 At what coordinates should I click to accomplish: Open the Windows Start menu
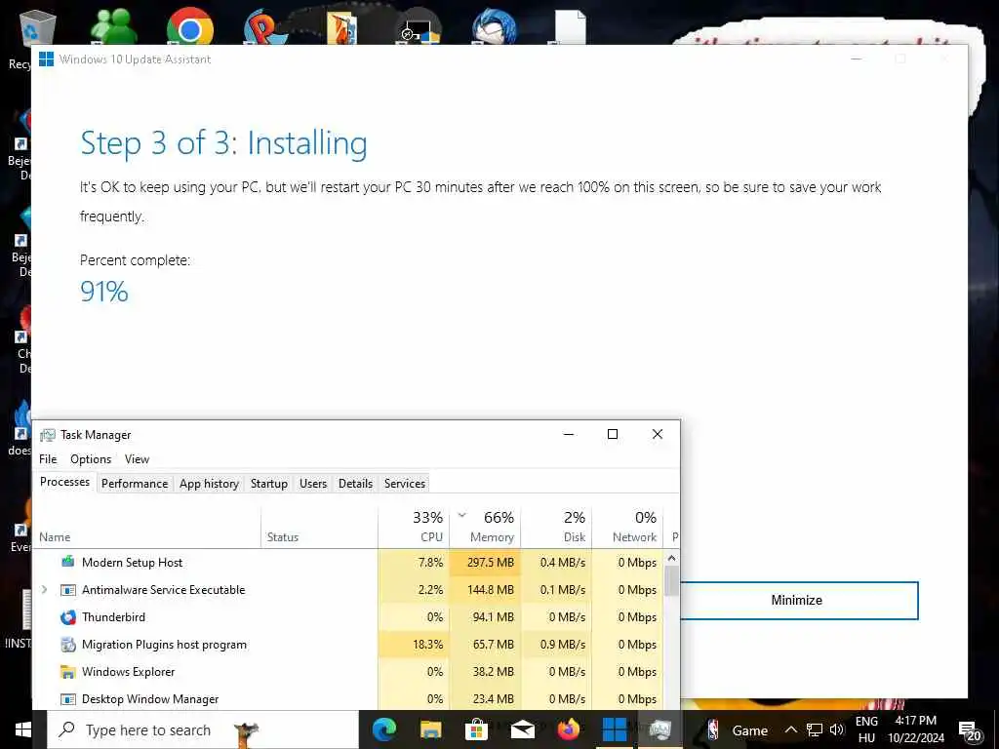coord(23,729)
